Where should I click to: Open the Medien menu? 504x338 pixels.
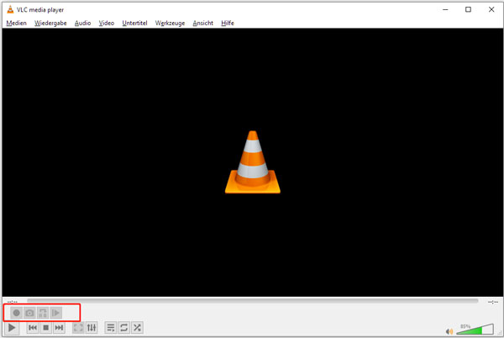[x=16, y=23]
